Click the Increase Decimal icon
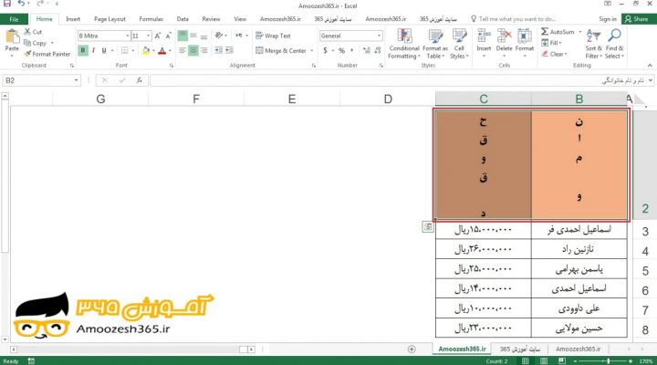Viewport: 657px width, 365px height. coord(367,50)
